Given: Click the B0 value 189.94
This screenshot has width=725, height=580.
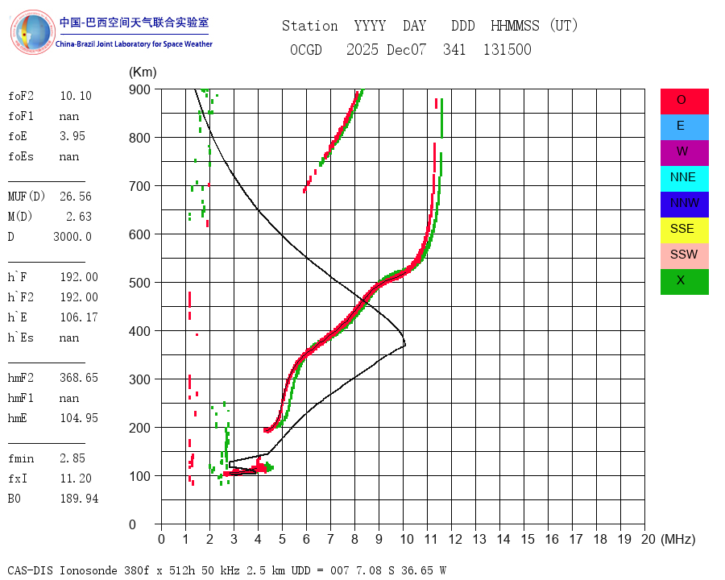Looking at the screenshot, I should point(79,499).
